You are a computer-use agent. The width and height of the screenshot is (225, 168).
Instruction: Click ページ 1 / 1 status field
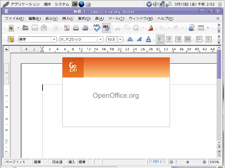(17, 162)
